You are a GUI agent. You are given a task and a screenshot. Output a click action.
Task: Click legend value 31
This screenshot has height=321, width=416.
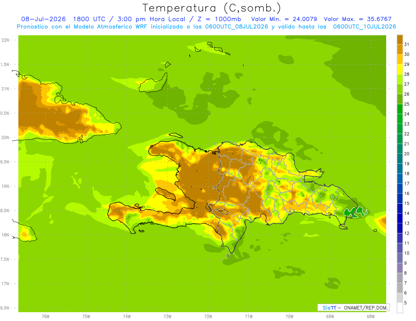(407, 44)
